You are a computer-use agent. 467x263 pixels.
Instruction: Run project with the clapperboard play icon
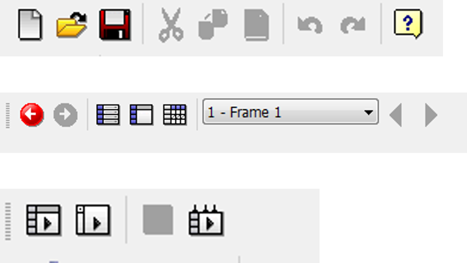point(206,220)
